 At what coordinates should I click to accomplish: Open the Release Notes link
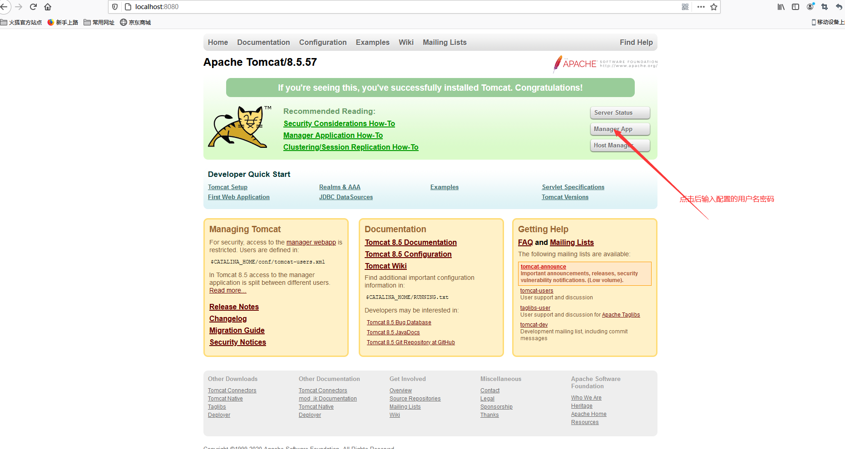coord(234,307)
